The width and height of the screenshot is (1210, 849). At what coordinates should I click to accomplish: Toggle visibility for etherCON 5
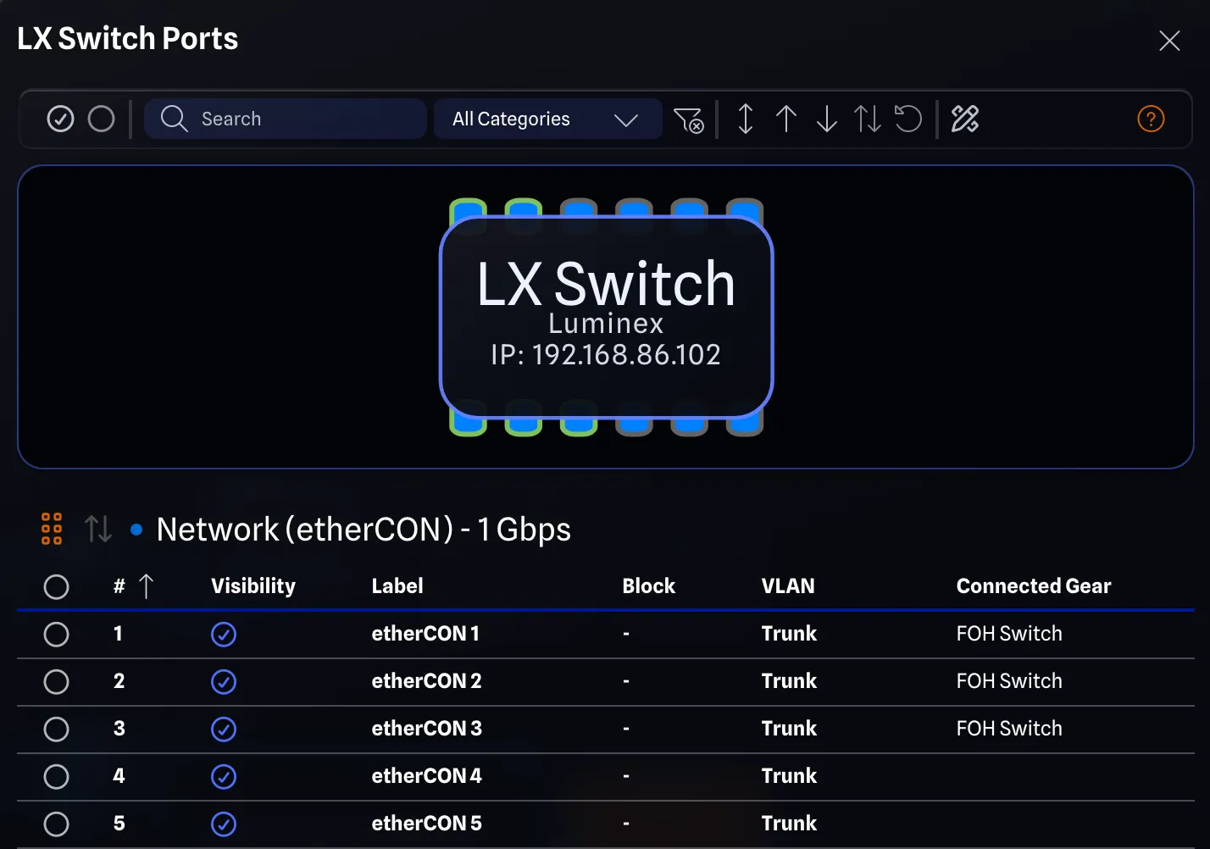pyautogui.click(x=224, y=824)
